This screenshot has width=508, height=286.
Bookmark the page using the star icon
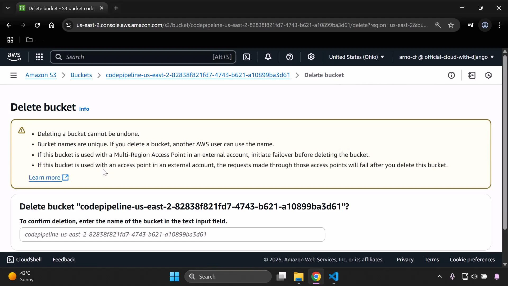tap(451, 25)
